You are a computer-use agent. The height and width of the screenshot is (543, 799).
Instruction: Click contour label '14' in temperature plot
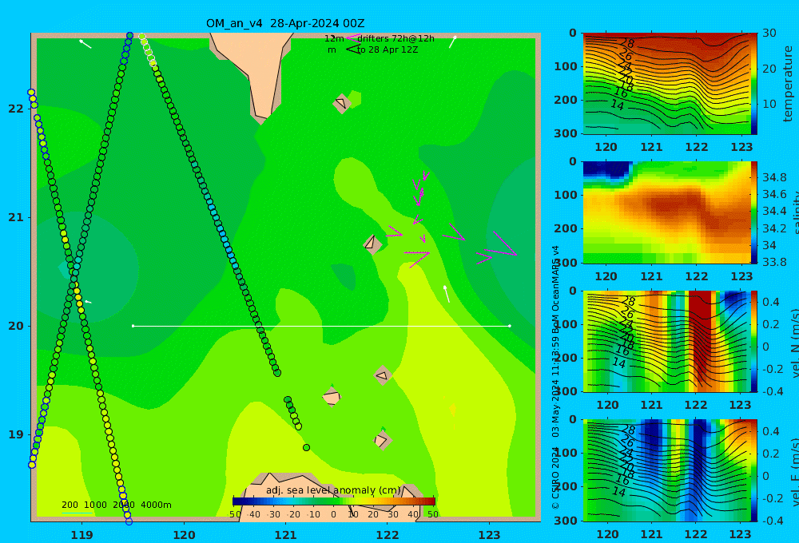coord(617,105)
